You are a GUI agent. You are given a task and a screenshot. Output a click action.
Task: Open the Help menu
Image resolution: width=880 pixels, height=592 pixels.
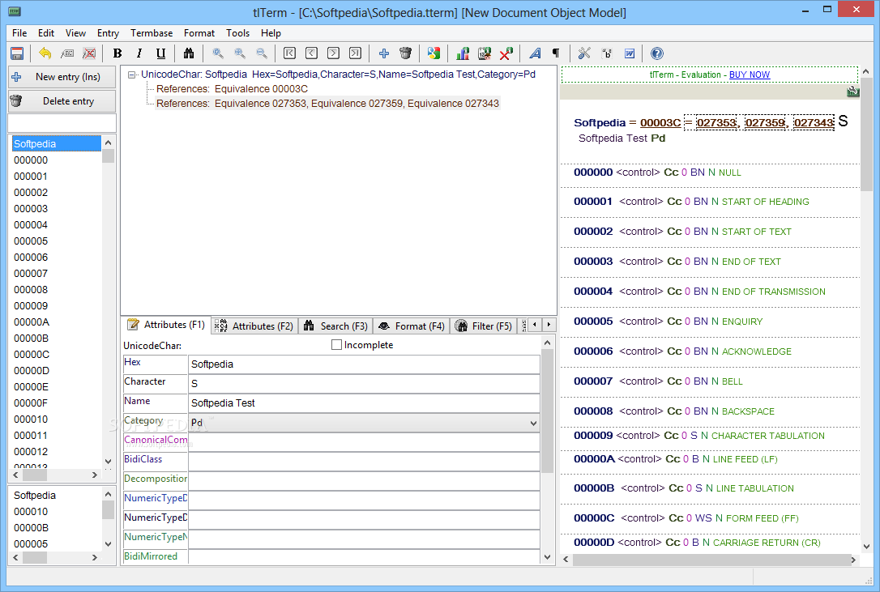click(271, 33)
